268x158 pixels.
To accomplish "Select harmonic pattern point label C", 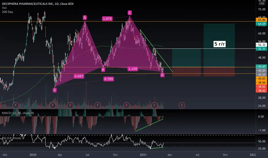I will click(130, 13).
